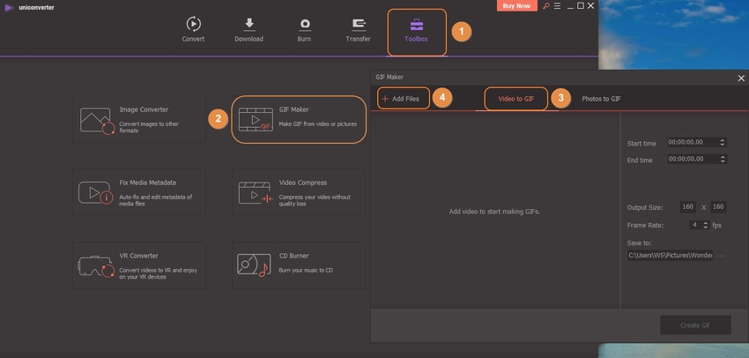Open the Convert section icon
The image size is (749, 358).
[193, 25]
